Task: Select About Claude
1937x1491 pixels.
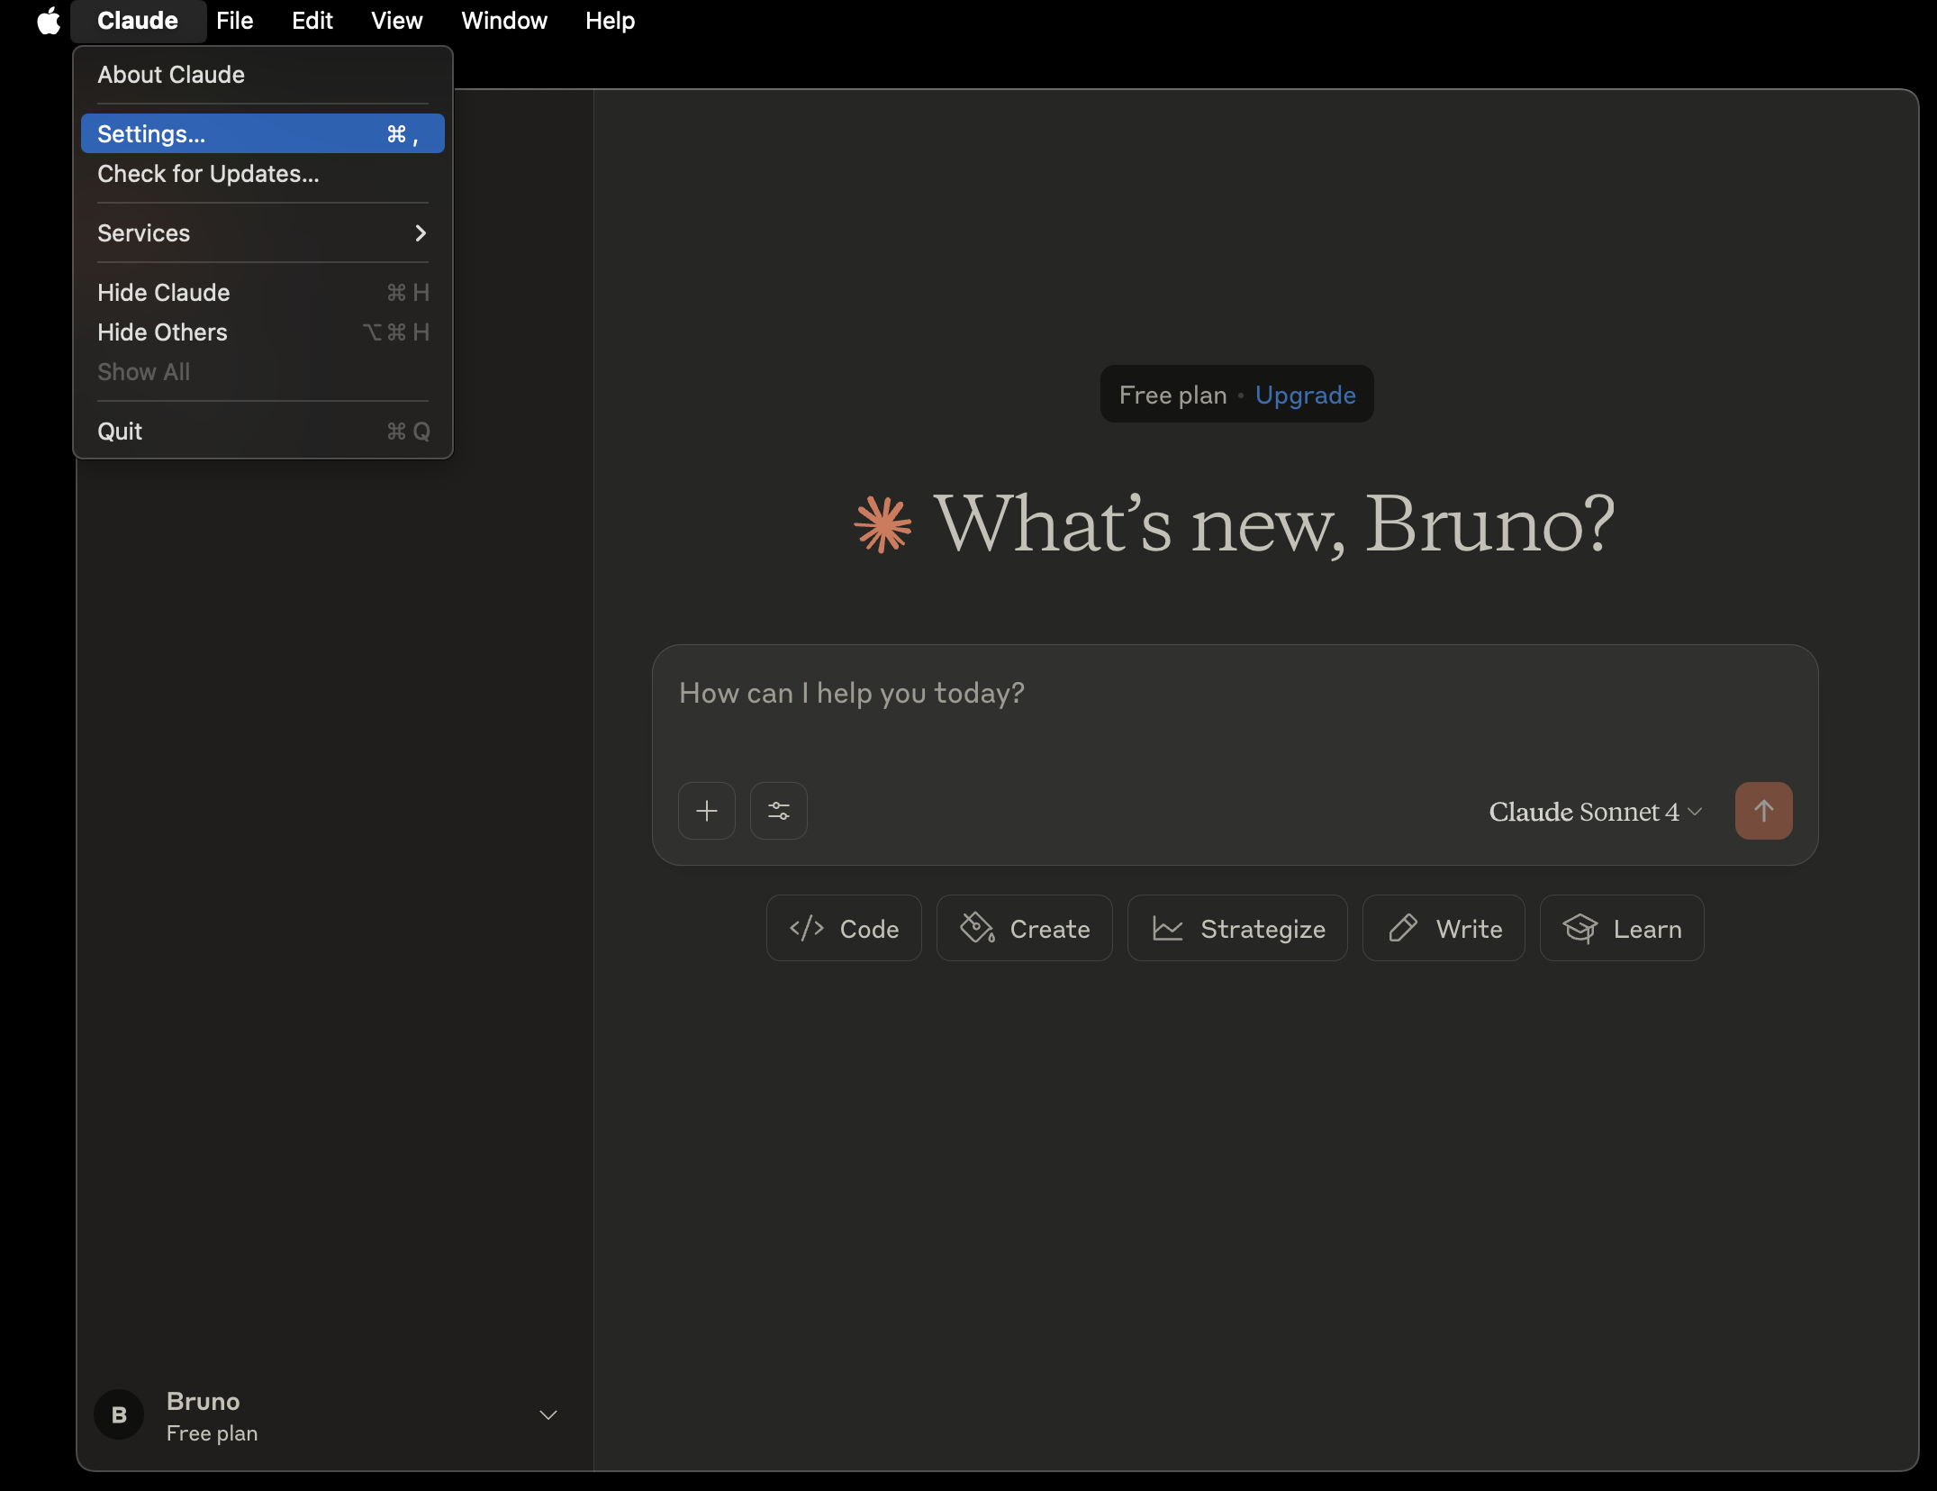Action: click(262, 75)
